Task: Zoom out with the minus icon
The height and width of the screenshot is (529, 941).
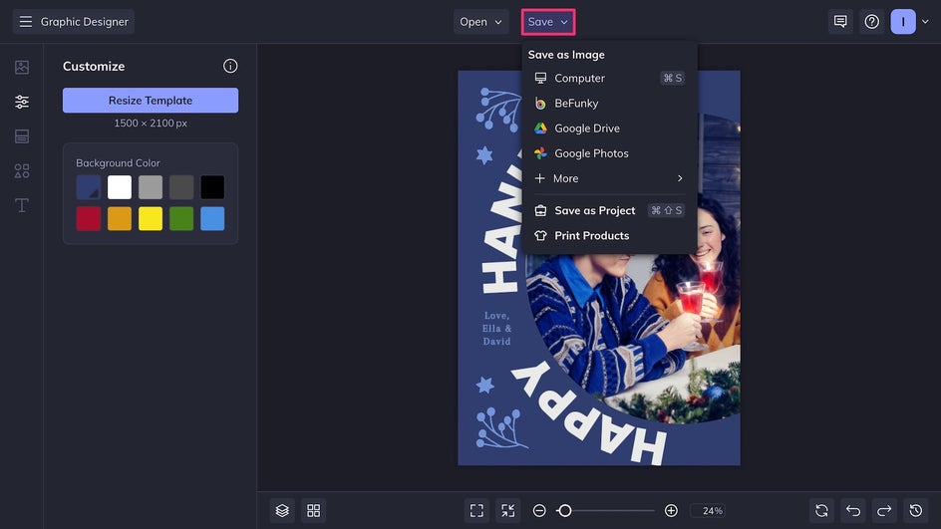Action: [539, 510]
